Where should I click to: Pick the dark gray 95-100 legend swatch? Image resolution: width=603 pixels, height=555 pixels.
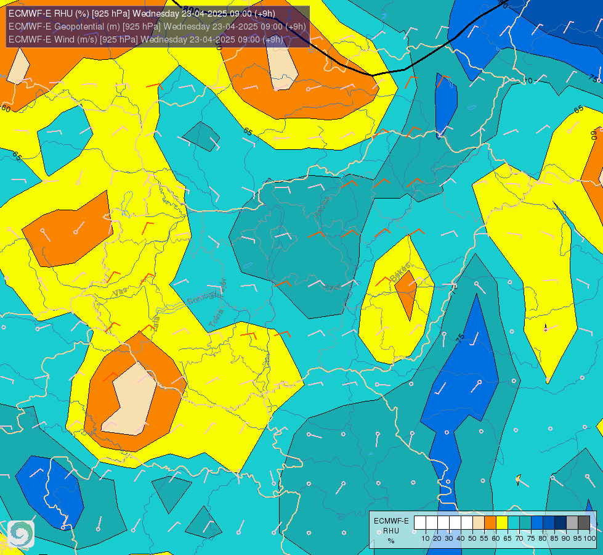click(x=584, y=523)
